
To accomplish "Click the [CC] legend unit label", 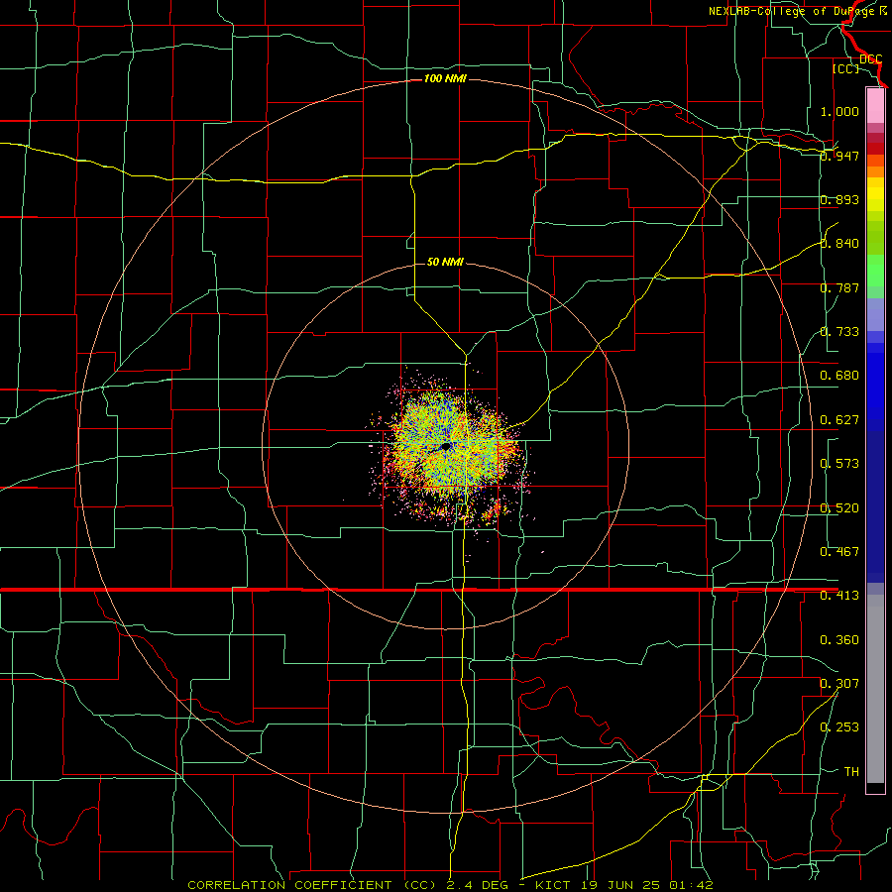I will 846,68.
